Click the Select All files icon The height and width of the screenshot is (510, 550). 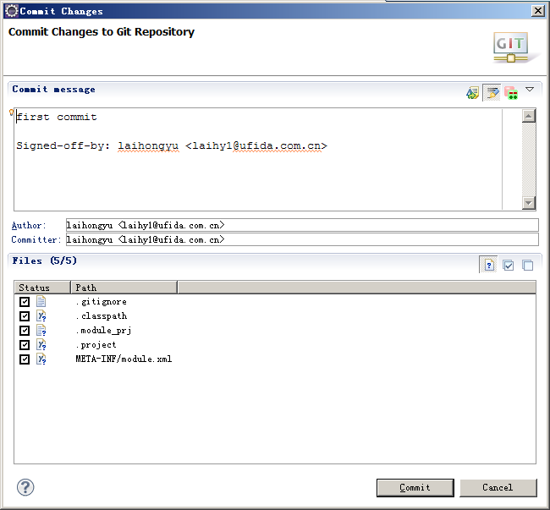point(509,265)
